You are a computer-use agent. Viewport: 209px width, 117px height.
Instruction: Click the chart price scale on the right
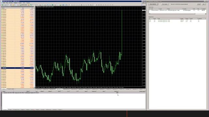144,46
